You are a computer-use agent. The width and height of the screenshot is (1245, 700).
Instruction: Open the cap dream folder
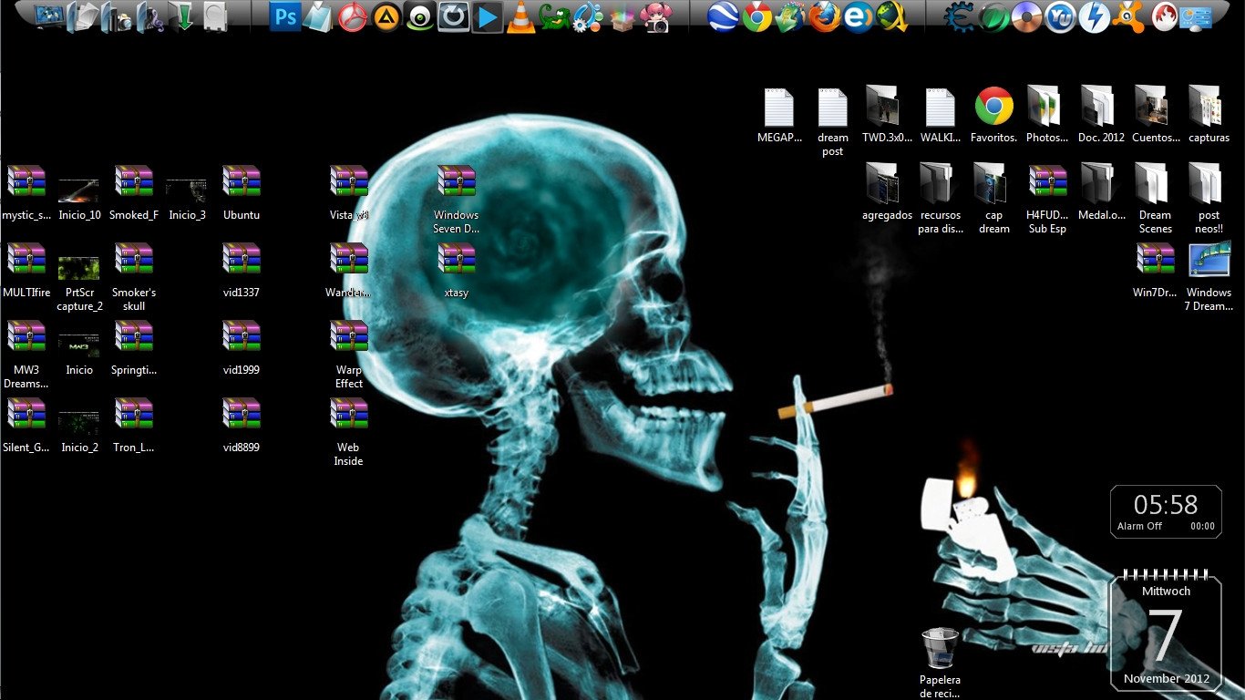pos(993,200)
